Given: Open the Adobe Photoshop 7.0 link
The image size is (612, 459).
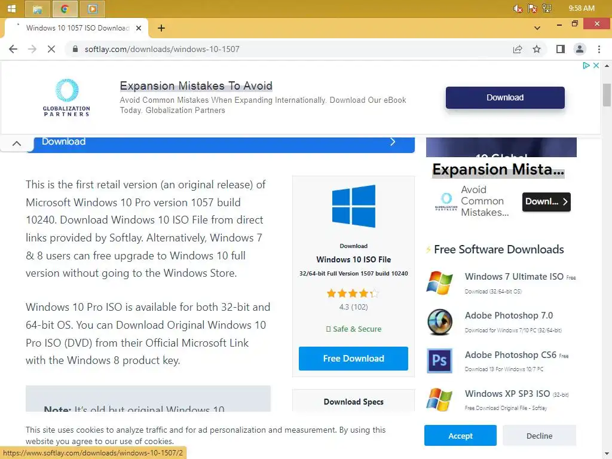Looking at the screenshot, I should pos(509,316).
